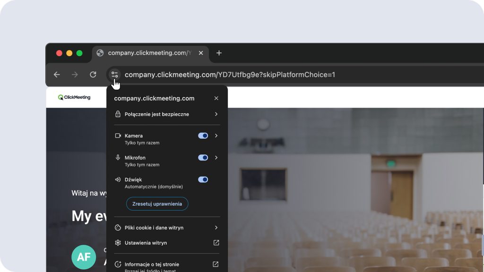Open external link icon for Informacje o tej stronie
The image size is (484, 272).
tap(216, 264)
